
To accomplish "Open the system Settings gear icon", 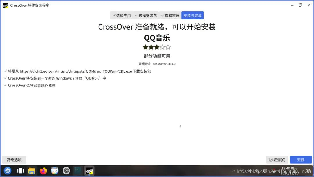I will (66, 171).
